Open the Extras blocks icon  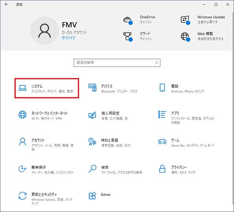click(92, 195)
